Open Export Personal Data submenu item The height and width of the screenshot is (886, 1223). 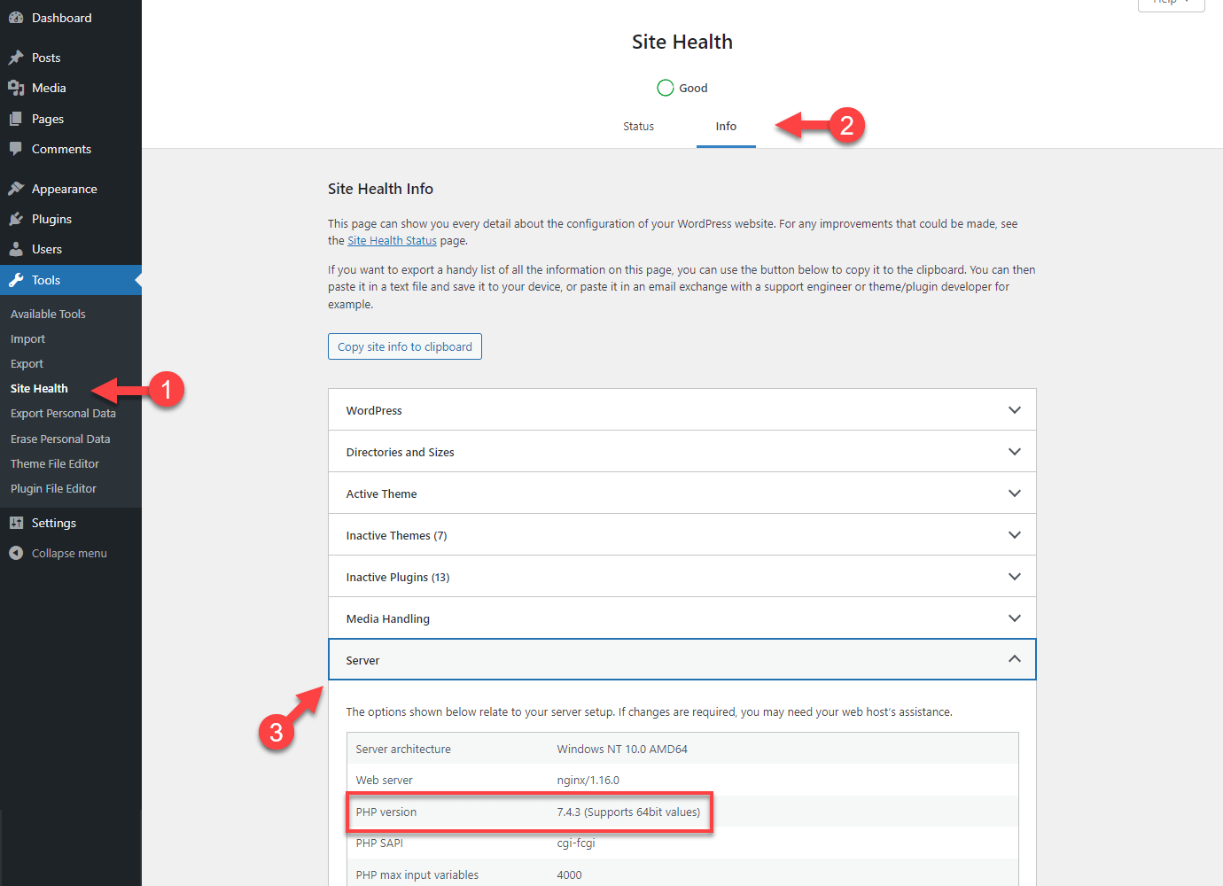63,414
